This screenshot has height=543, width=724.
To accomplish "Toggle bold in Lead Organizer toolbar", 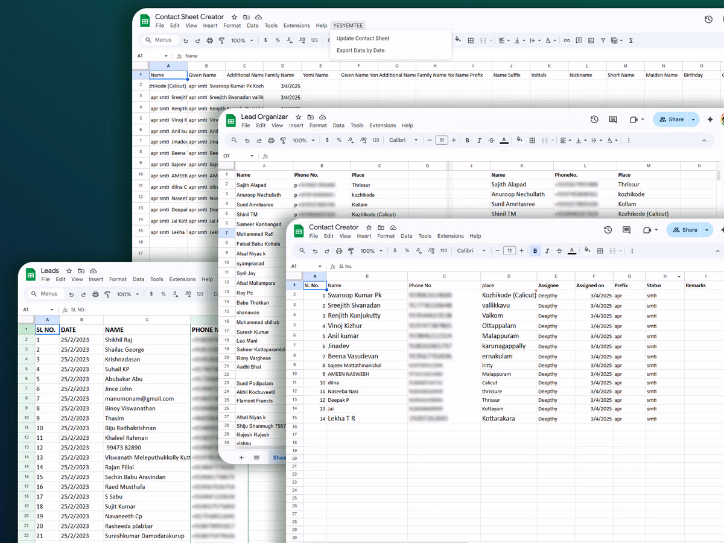I will [x=467, y=141].
